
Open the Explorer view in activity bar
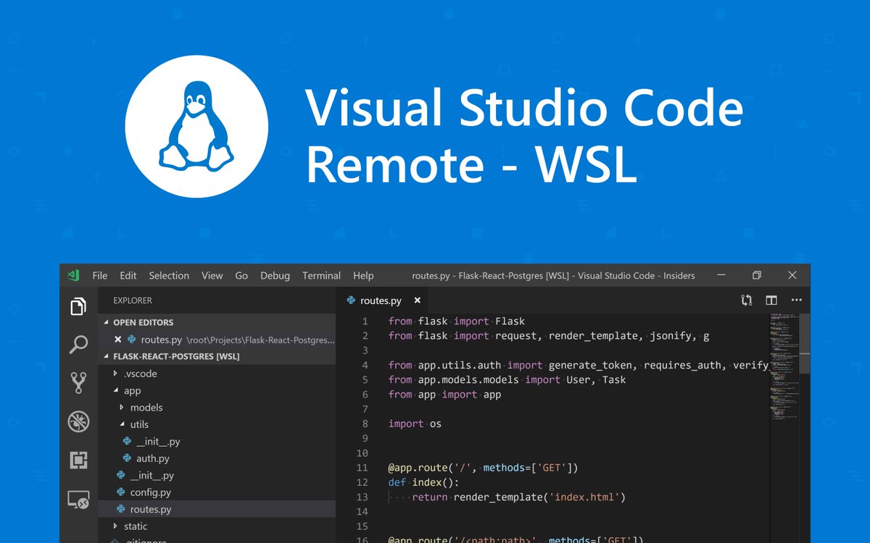point(78,306)
